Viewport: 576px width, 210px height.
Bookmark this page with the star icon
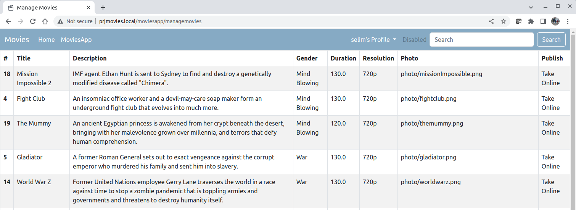point(504,21)
